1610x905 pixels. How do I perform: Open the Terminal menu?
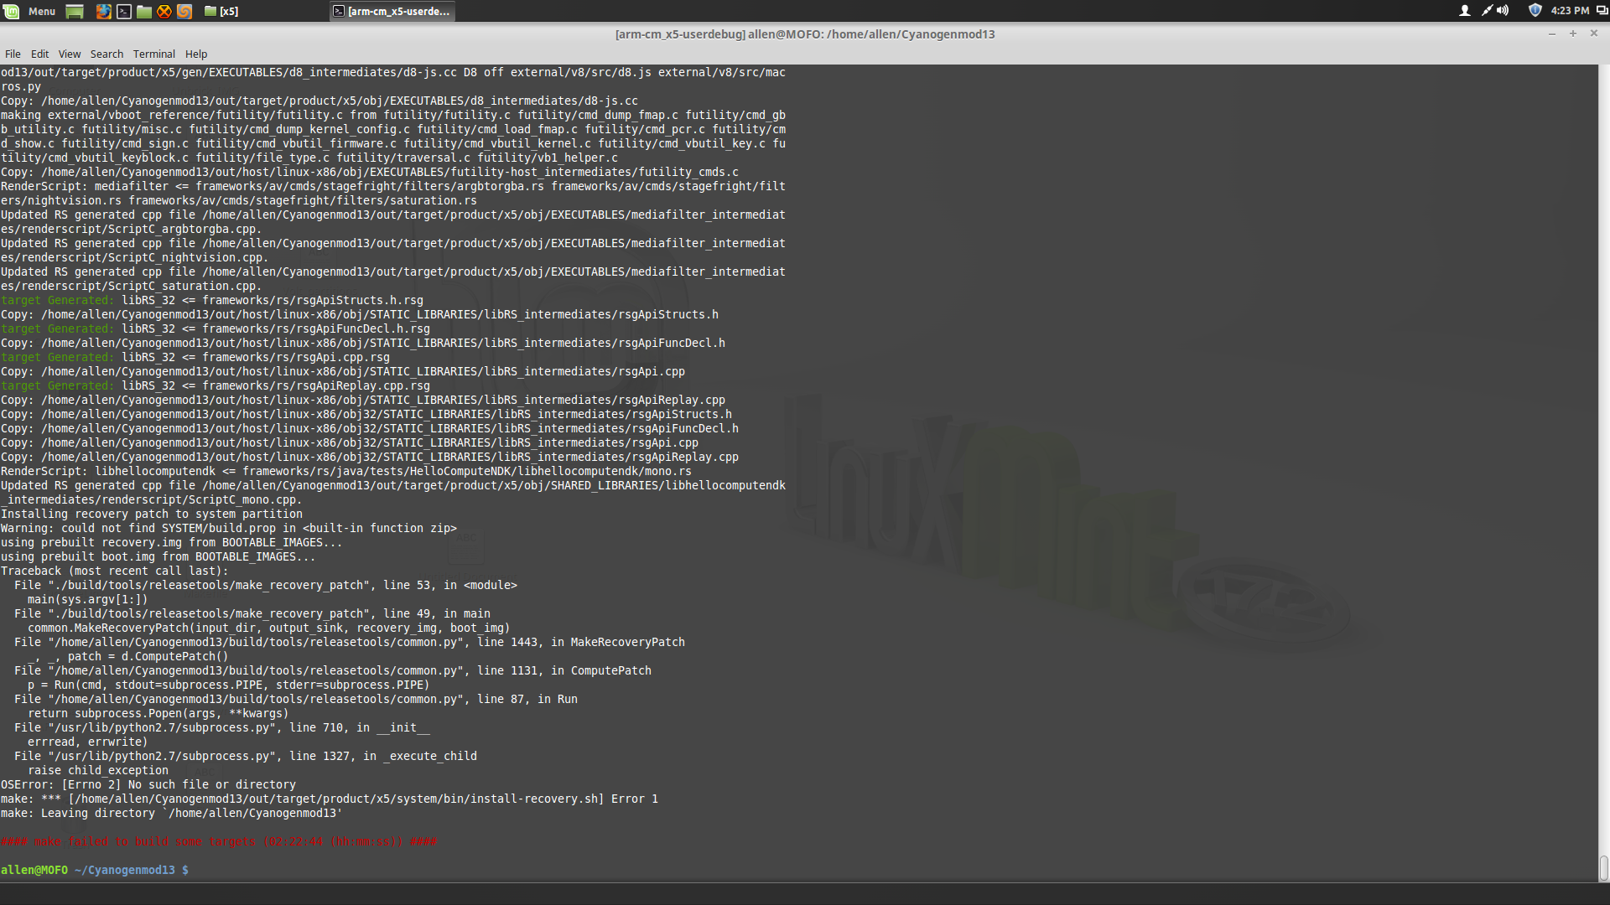point(153,54)
